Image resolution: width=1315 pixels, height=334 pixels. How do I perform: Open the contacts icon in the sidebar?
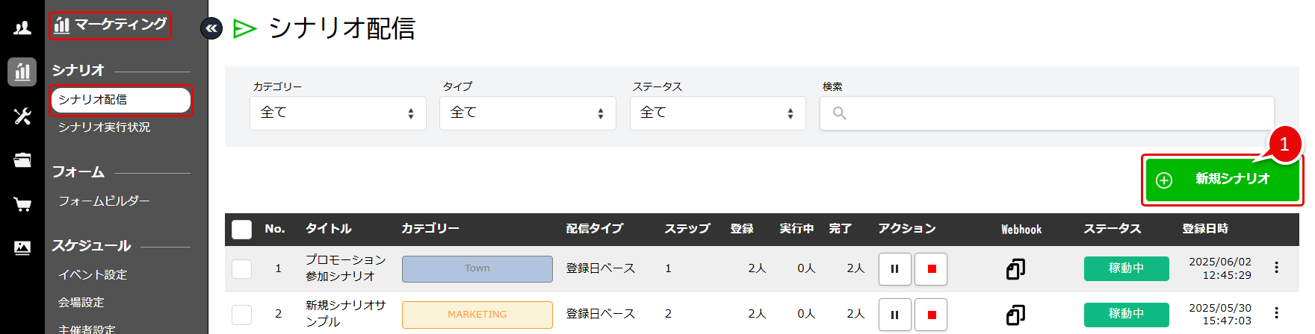(x=22, y=28)
